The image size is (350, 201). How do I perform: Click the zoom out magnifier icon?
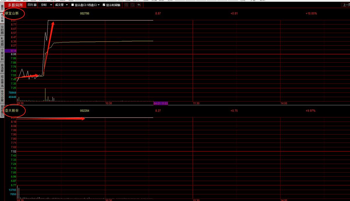tap(132, 5)
